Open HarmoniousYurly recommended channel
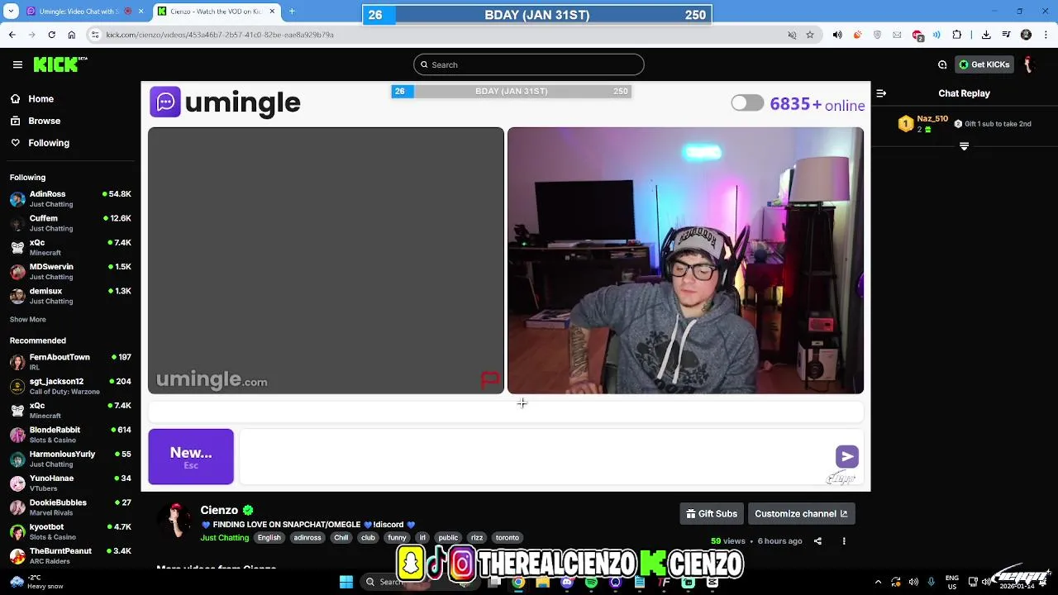This screenshot has width=1058, height=595. click(70, 459)
